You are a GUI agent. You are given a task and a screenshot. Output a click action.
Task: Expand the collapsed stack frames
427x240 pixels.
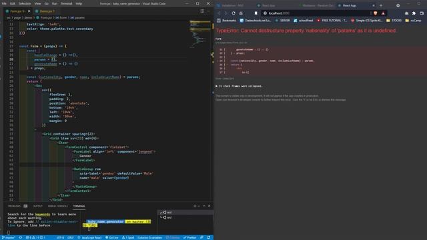[239, 86]
